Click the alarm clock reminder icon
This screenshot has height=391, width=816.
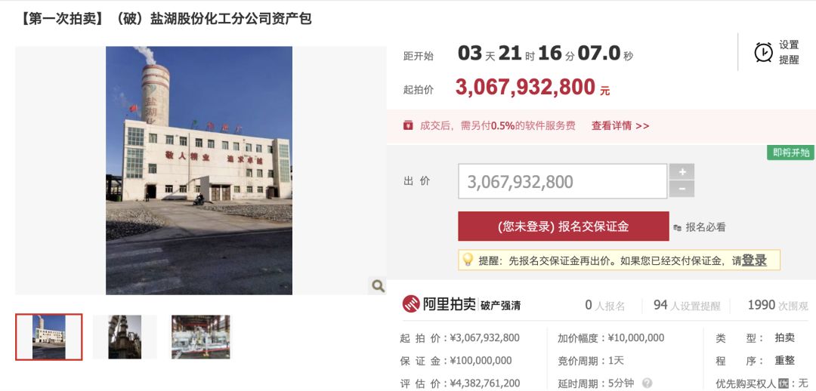(x=763, y=53)
